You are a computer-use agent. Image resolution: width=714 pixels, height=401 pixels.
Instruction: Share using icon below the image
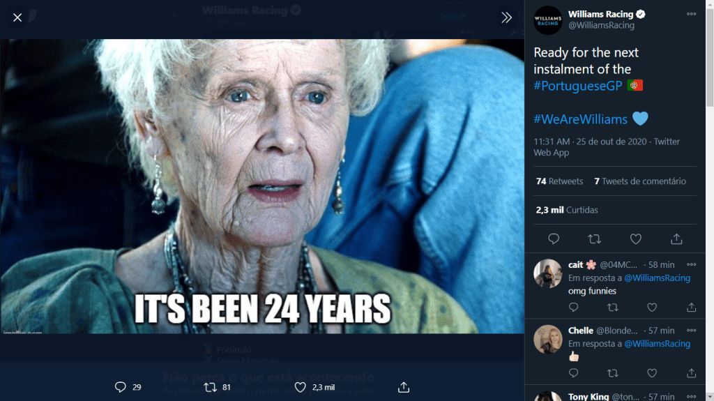[403, 387]
